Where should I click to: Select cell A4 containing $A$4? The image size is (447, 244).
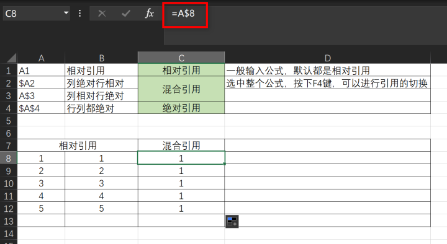coord(42,108)
